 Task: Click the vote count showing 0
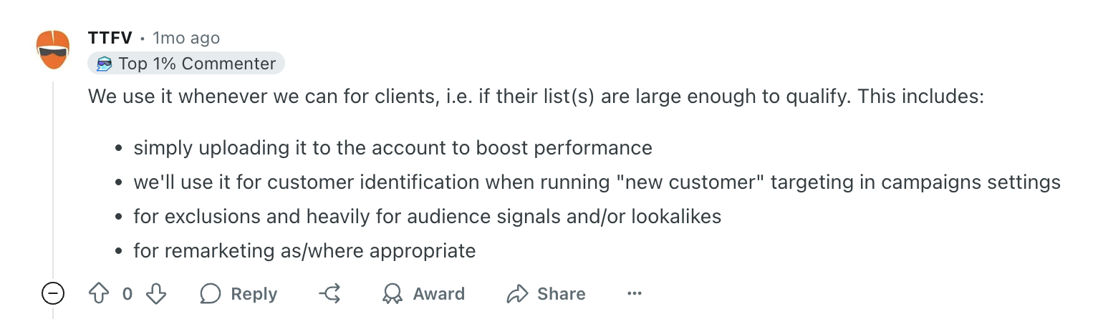[127, 294]
